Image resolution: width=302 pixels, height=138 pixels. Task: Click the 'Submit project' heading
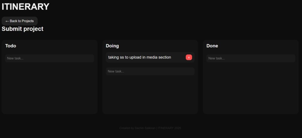pyautogui.click(x=22, y=29)
